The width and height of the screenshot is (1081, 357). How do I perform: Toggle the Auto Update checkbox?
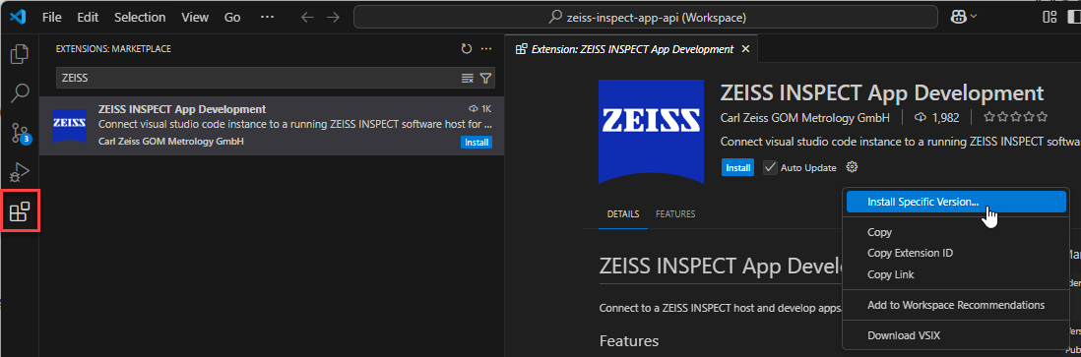770,167
